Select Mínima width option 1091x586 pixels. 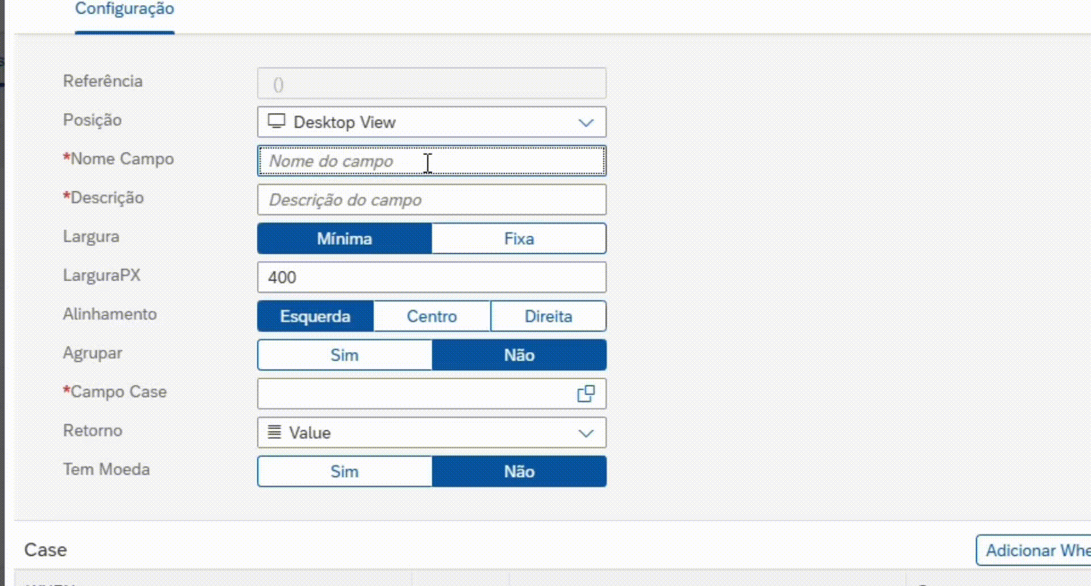point(344,238)
